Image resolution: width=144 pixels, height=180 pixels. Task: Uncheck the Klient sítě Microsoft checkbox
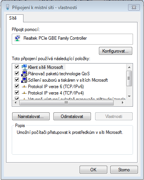pos(17,67)
